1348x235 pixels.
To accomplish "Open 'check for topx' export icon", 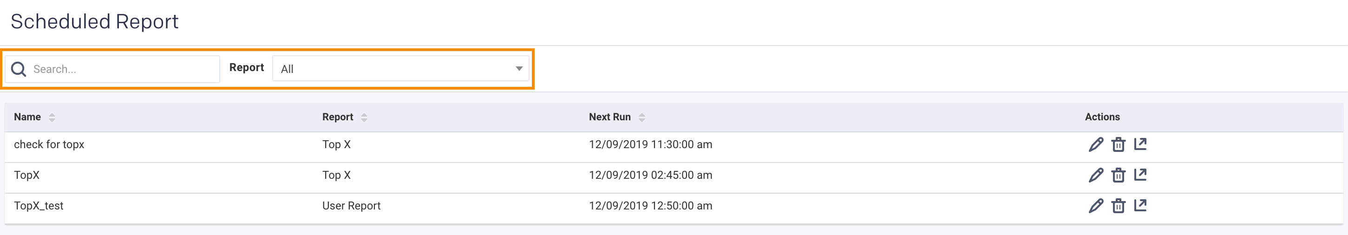I will pos(1140,144).
